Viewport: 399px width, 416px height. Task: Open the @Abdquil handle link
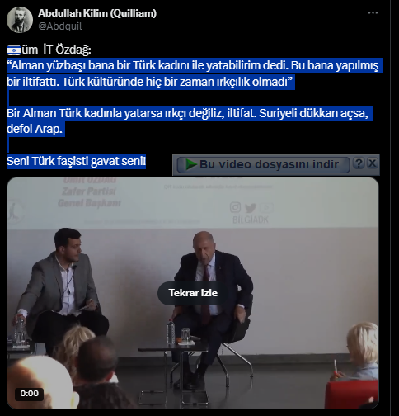[x=60, y=26]
